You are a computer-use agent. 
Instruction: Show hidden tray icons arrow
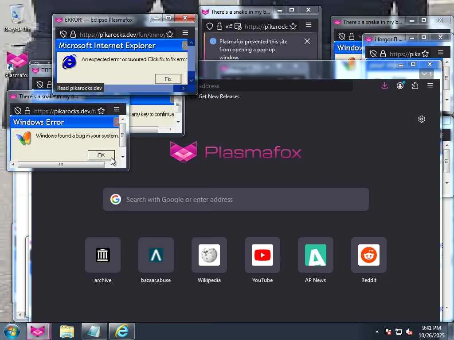[377, 332]
